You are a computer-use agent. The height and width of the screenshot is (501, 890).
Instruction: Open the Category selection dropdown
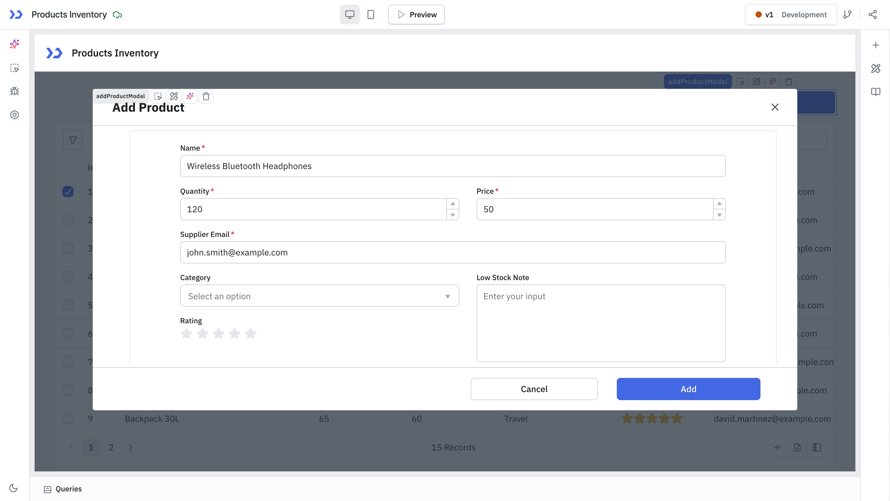[x=319, y=296]
